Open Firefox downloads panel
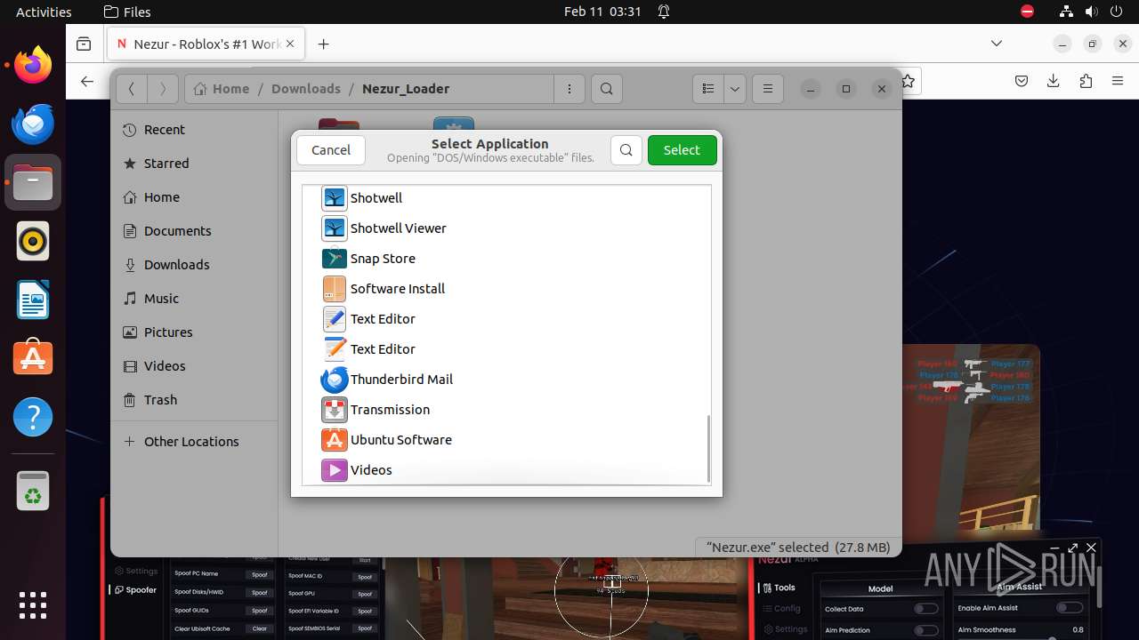This screenshot has width=1139, height=640. click(x=1054, y=81)
